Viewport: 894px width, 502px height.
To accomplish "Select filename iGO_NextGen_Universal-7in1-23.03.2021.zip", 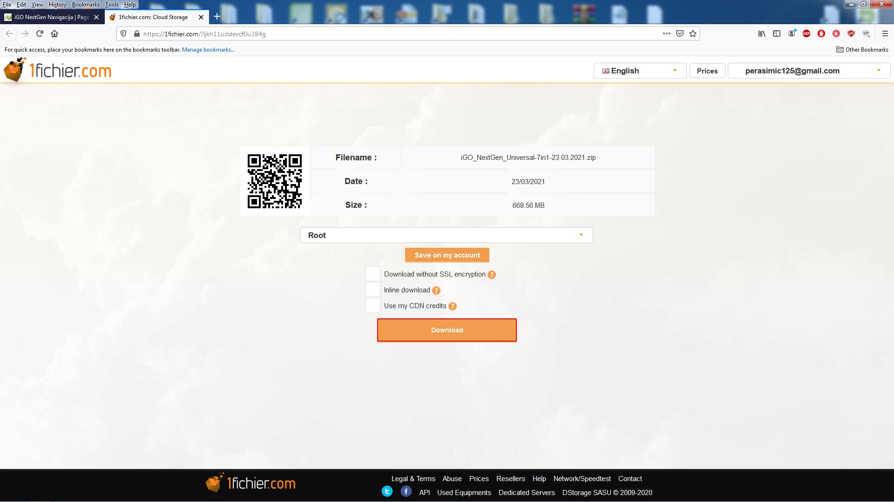I will click(x=528, y=158).
